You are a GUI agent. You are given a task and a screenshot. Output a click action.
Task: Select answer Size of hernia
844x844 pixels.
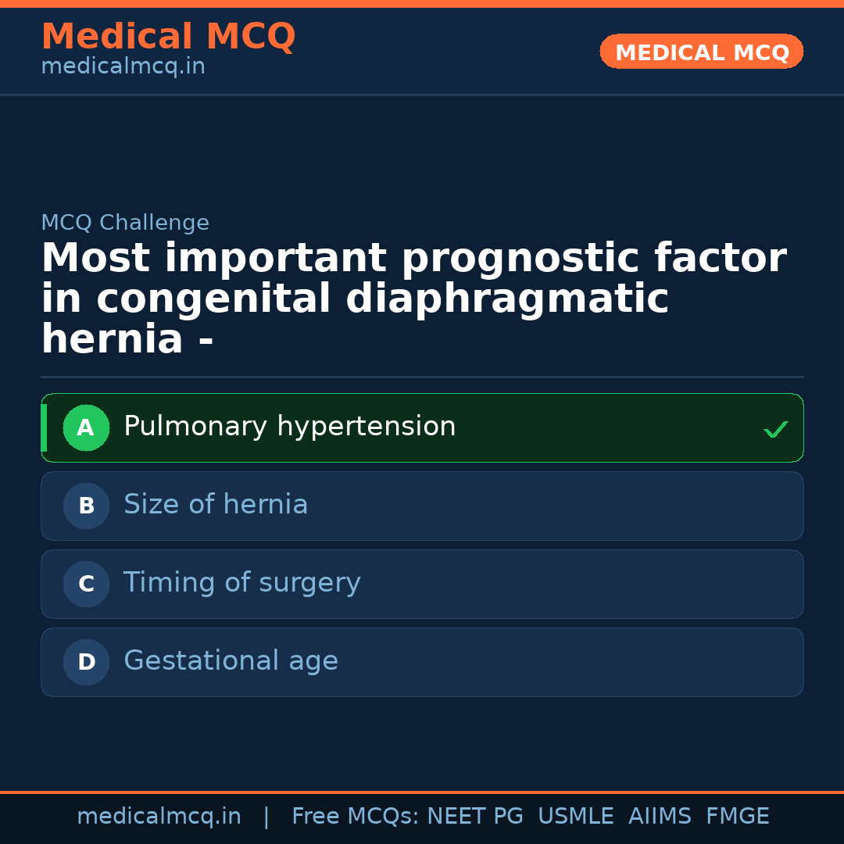tap(216, 505)
